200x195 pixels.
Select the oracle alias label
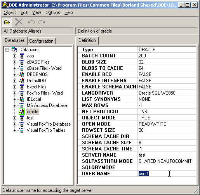click(33, 112)
